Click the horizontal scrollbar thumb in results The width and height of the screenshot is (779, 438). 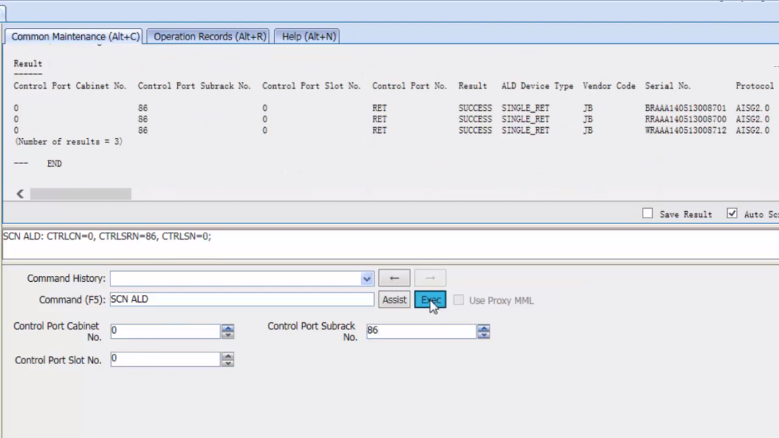[80, 194]
